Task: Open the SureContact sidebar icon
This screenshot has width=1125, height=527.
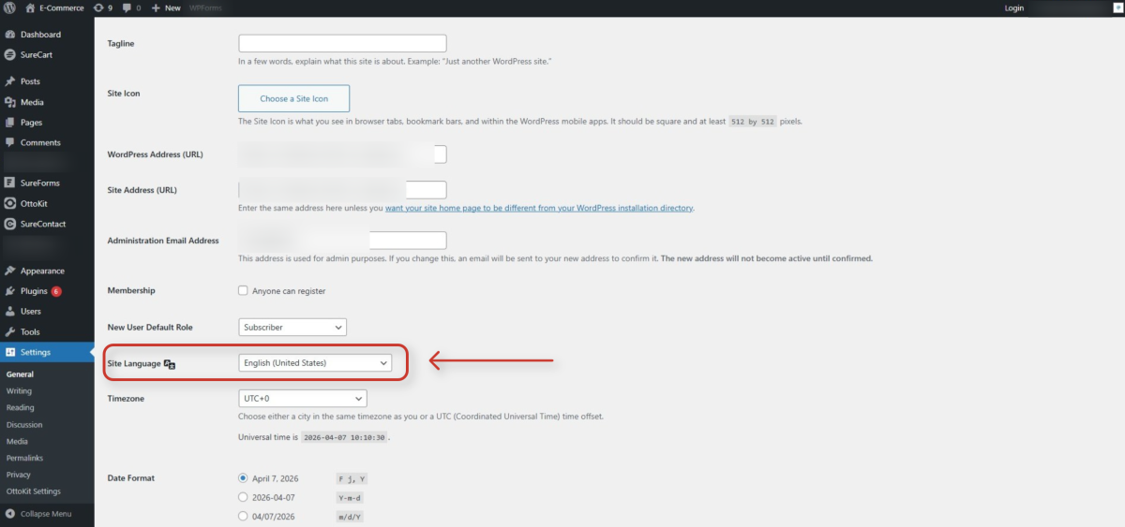Action: pos(9,224)
